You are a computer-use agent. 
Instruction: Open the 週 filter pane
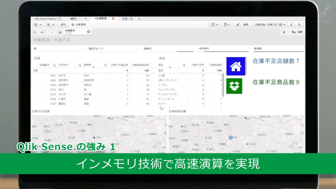coord(58,49)
